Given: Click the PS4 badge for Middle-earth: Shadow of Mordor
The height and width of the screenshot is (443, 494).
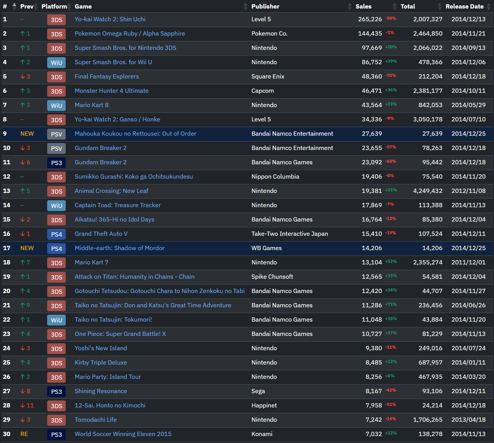Looking at the screenshot, I should click(56, 249).
